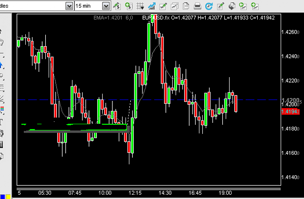Viewport: 304px width, 199px height.
Task: Click the 1.4220 price axis label
Action: [x=290, y=81]
